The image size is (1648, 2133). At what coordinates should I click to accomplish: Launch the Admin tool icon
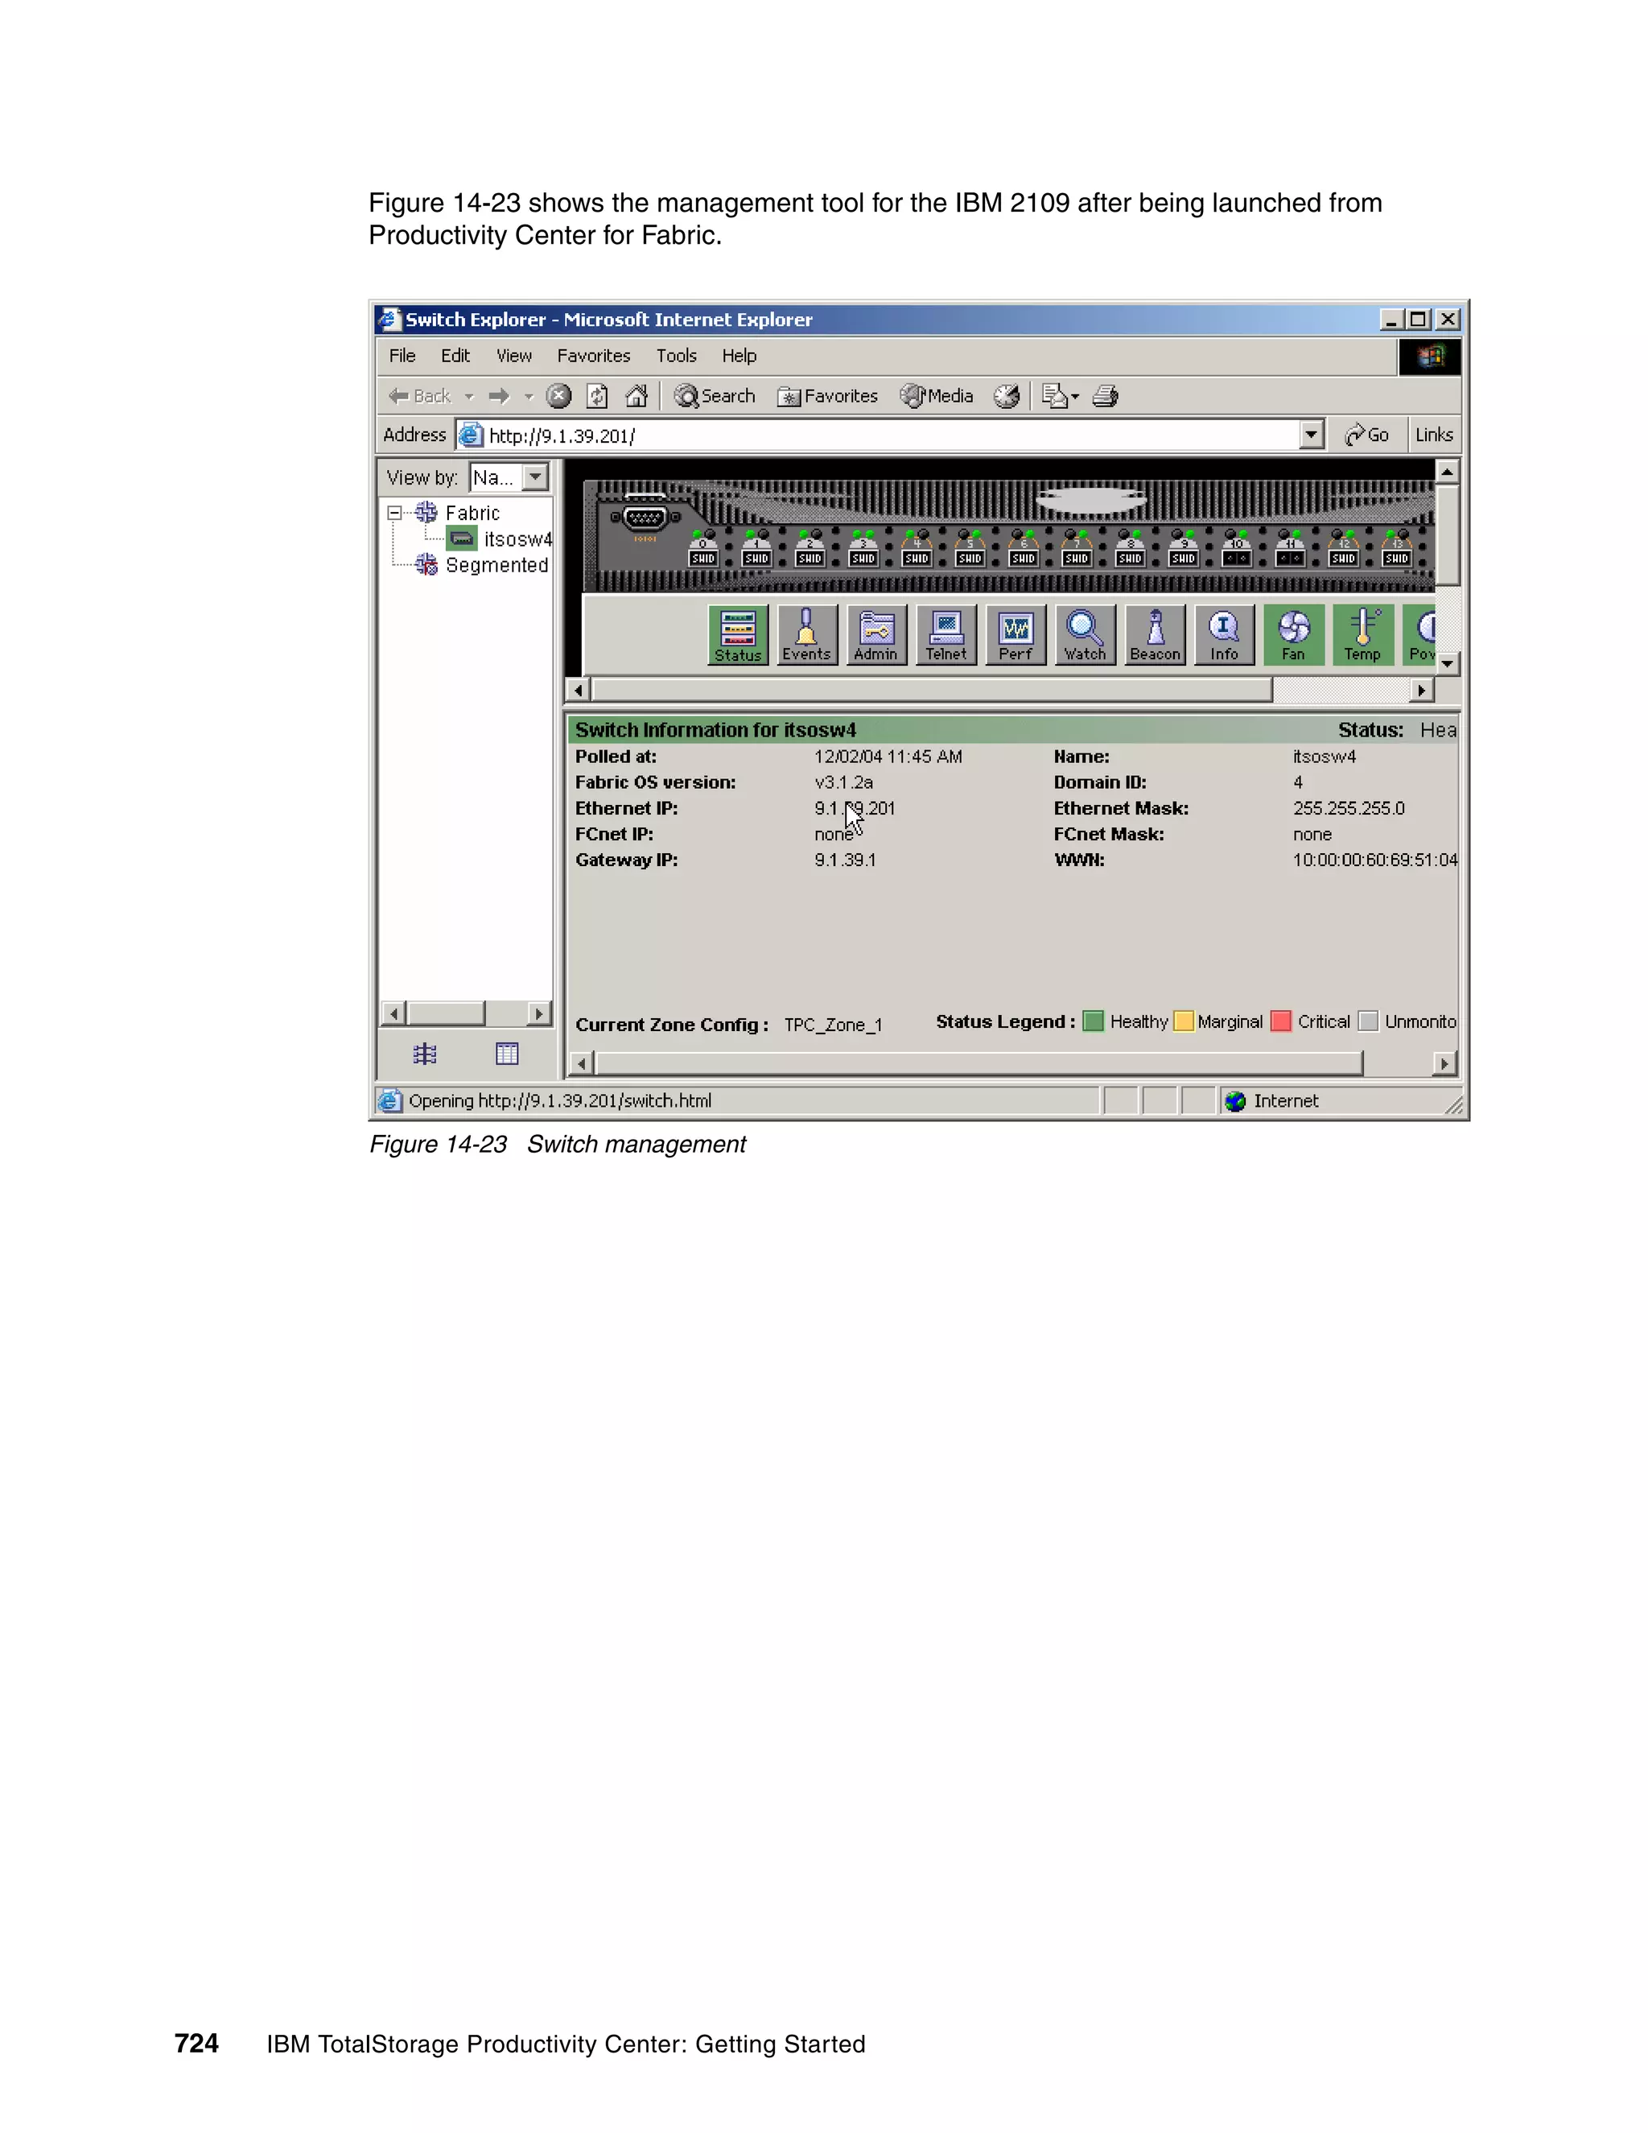coord(875,635)
